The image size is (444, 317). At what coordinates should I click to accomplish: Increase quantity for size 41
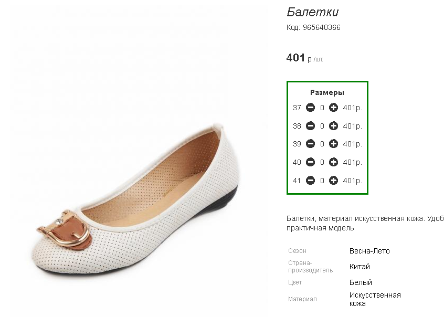[333, 181]
